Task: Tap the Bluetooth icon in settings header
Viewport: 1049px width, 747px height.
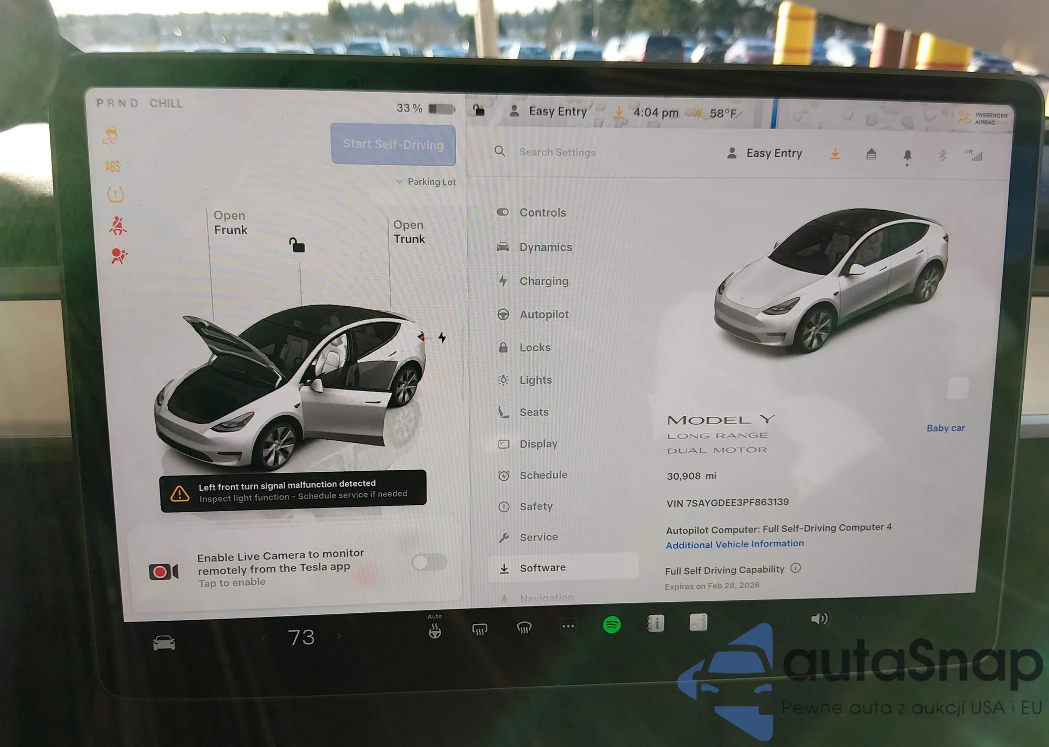Action: pos(942,155)
